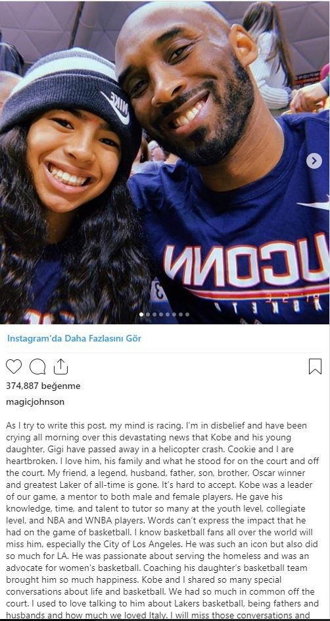Open the magicjohnson profile username
Image resolution: width=330 pixels, height=621 pixels.
point(35,402)
